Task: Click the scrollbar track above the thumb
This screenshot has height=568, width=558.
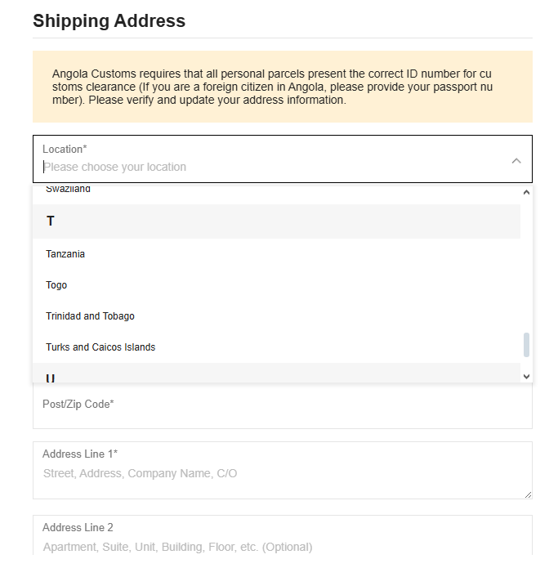Action: point(526,265)
